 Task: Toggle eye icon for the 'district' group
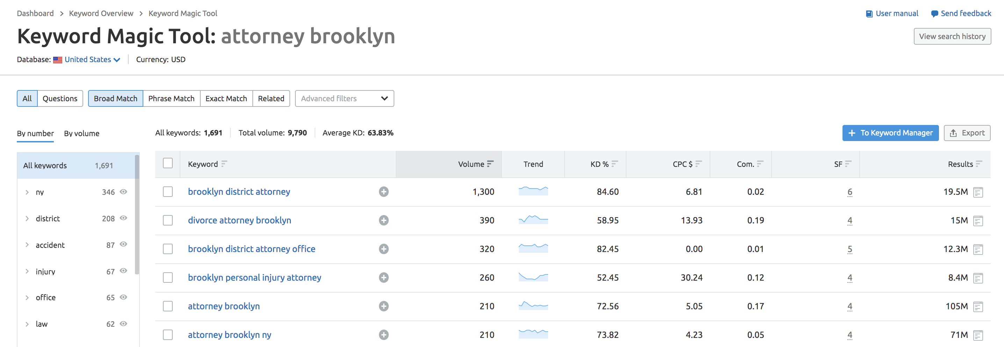pos(123,218)
